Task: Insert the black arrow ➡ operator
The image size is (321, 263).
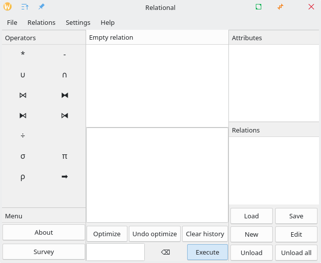Action: [x=65, y=176]
